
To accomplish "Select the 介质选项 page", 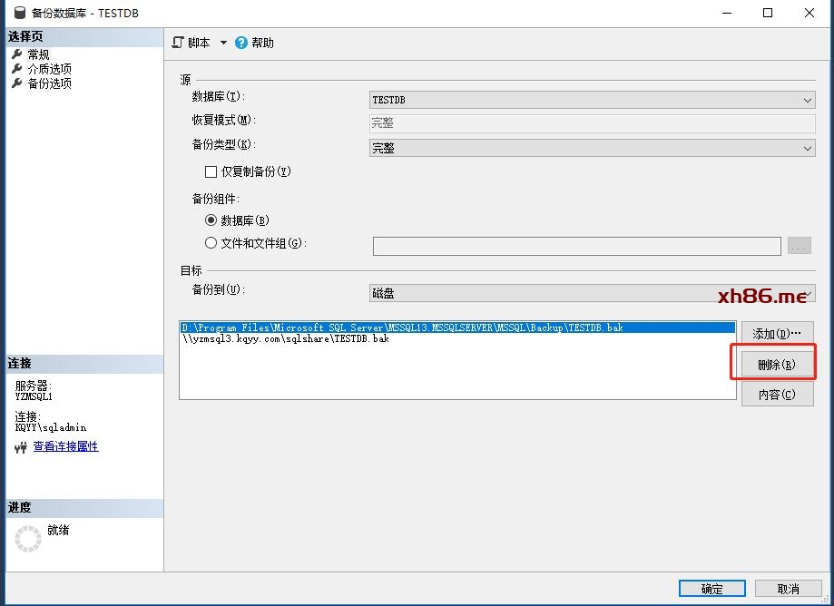I will pos(49,69).
